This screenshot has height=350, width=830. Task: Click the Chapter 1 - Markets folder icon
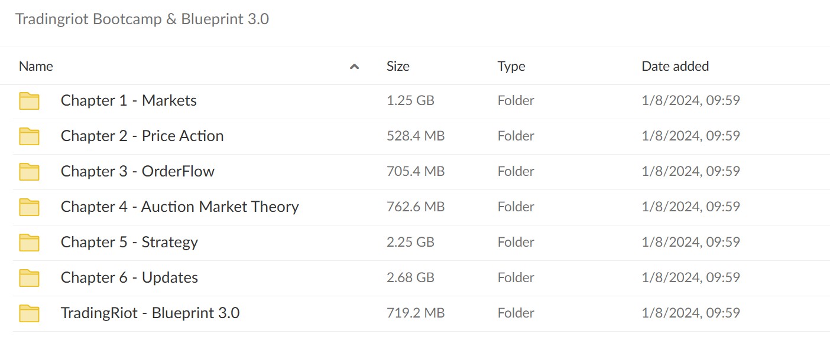coord(29,101)
